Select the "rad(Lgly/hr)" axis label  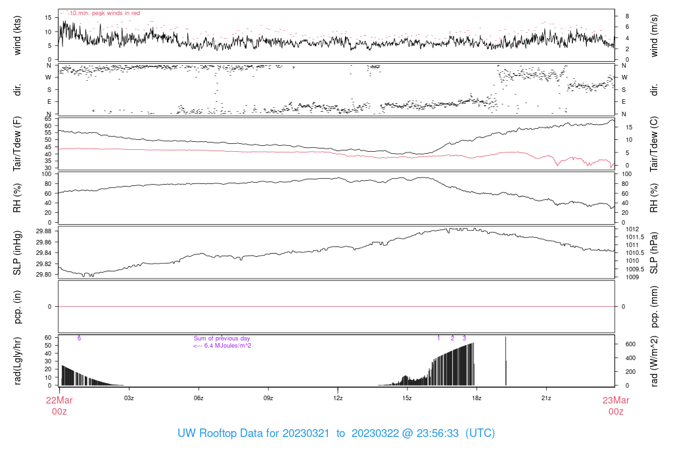tap(16, 361)
